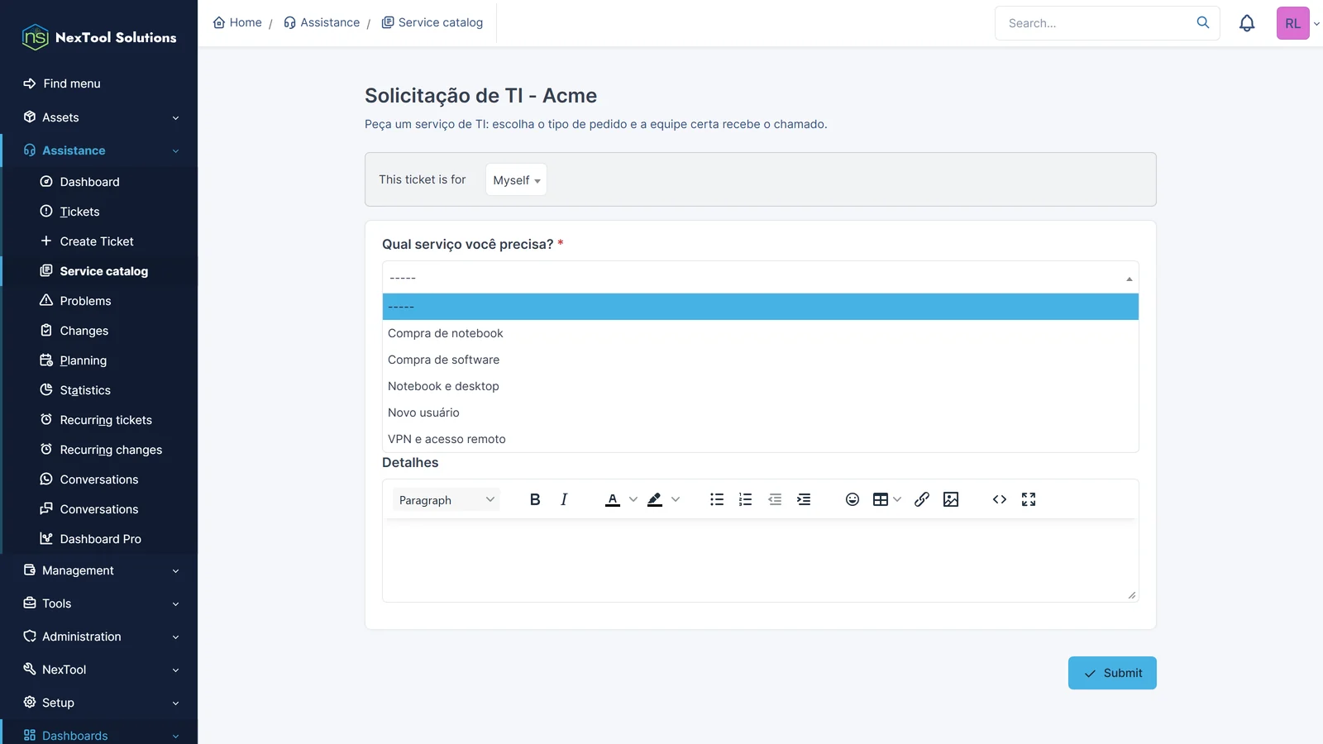Click the search magnifier icon

1203,22
